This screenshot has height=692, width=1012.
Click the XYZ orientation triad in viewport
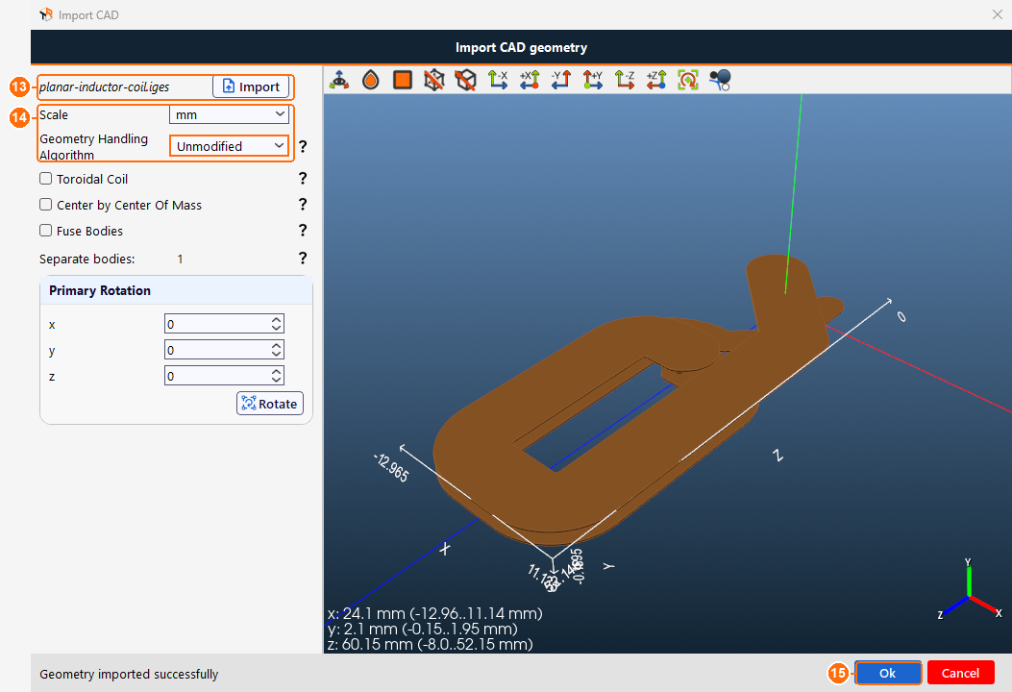point(969,591)
